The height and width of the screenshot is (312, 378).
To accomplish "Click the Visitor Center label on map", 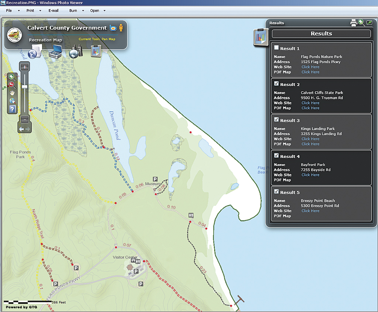I will tap(125, 257).
